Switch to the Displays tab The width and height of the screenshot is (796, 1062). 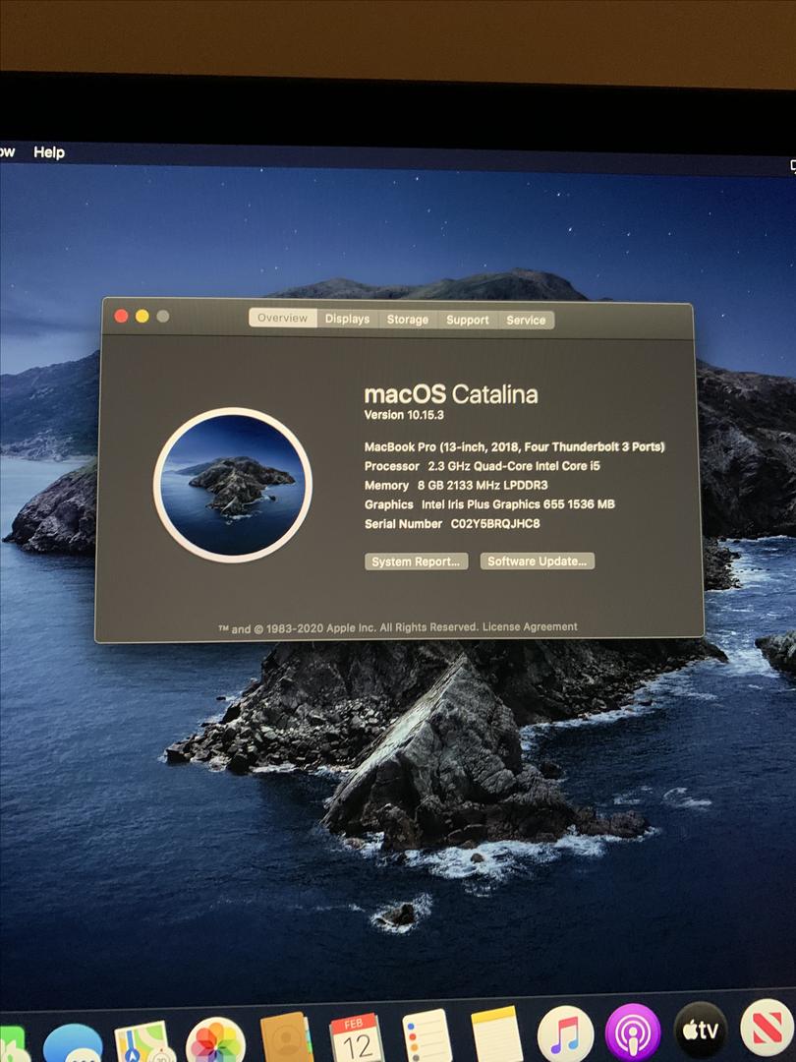[x=347, y=319]
